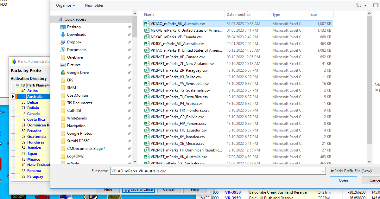Click Hide button in Parks Administration
Image resolution: width=380 pixels, height=199 pixels.
(108, 189)
